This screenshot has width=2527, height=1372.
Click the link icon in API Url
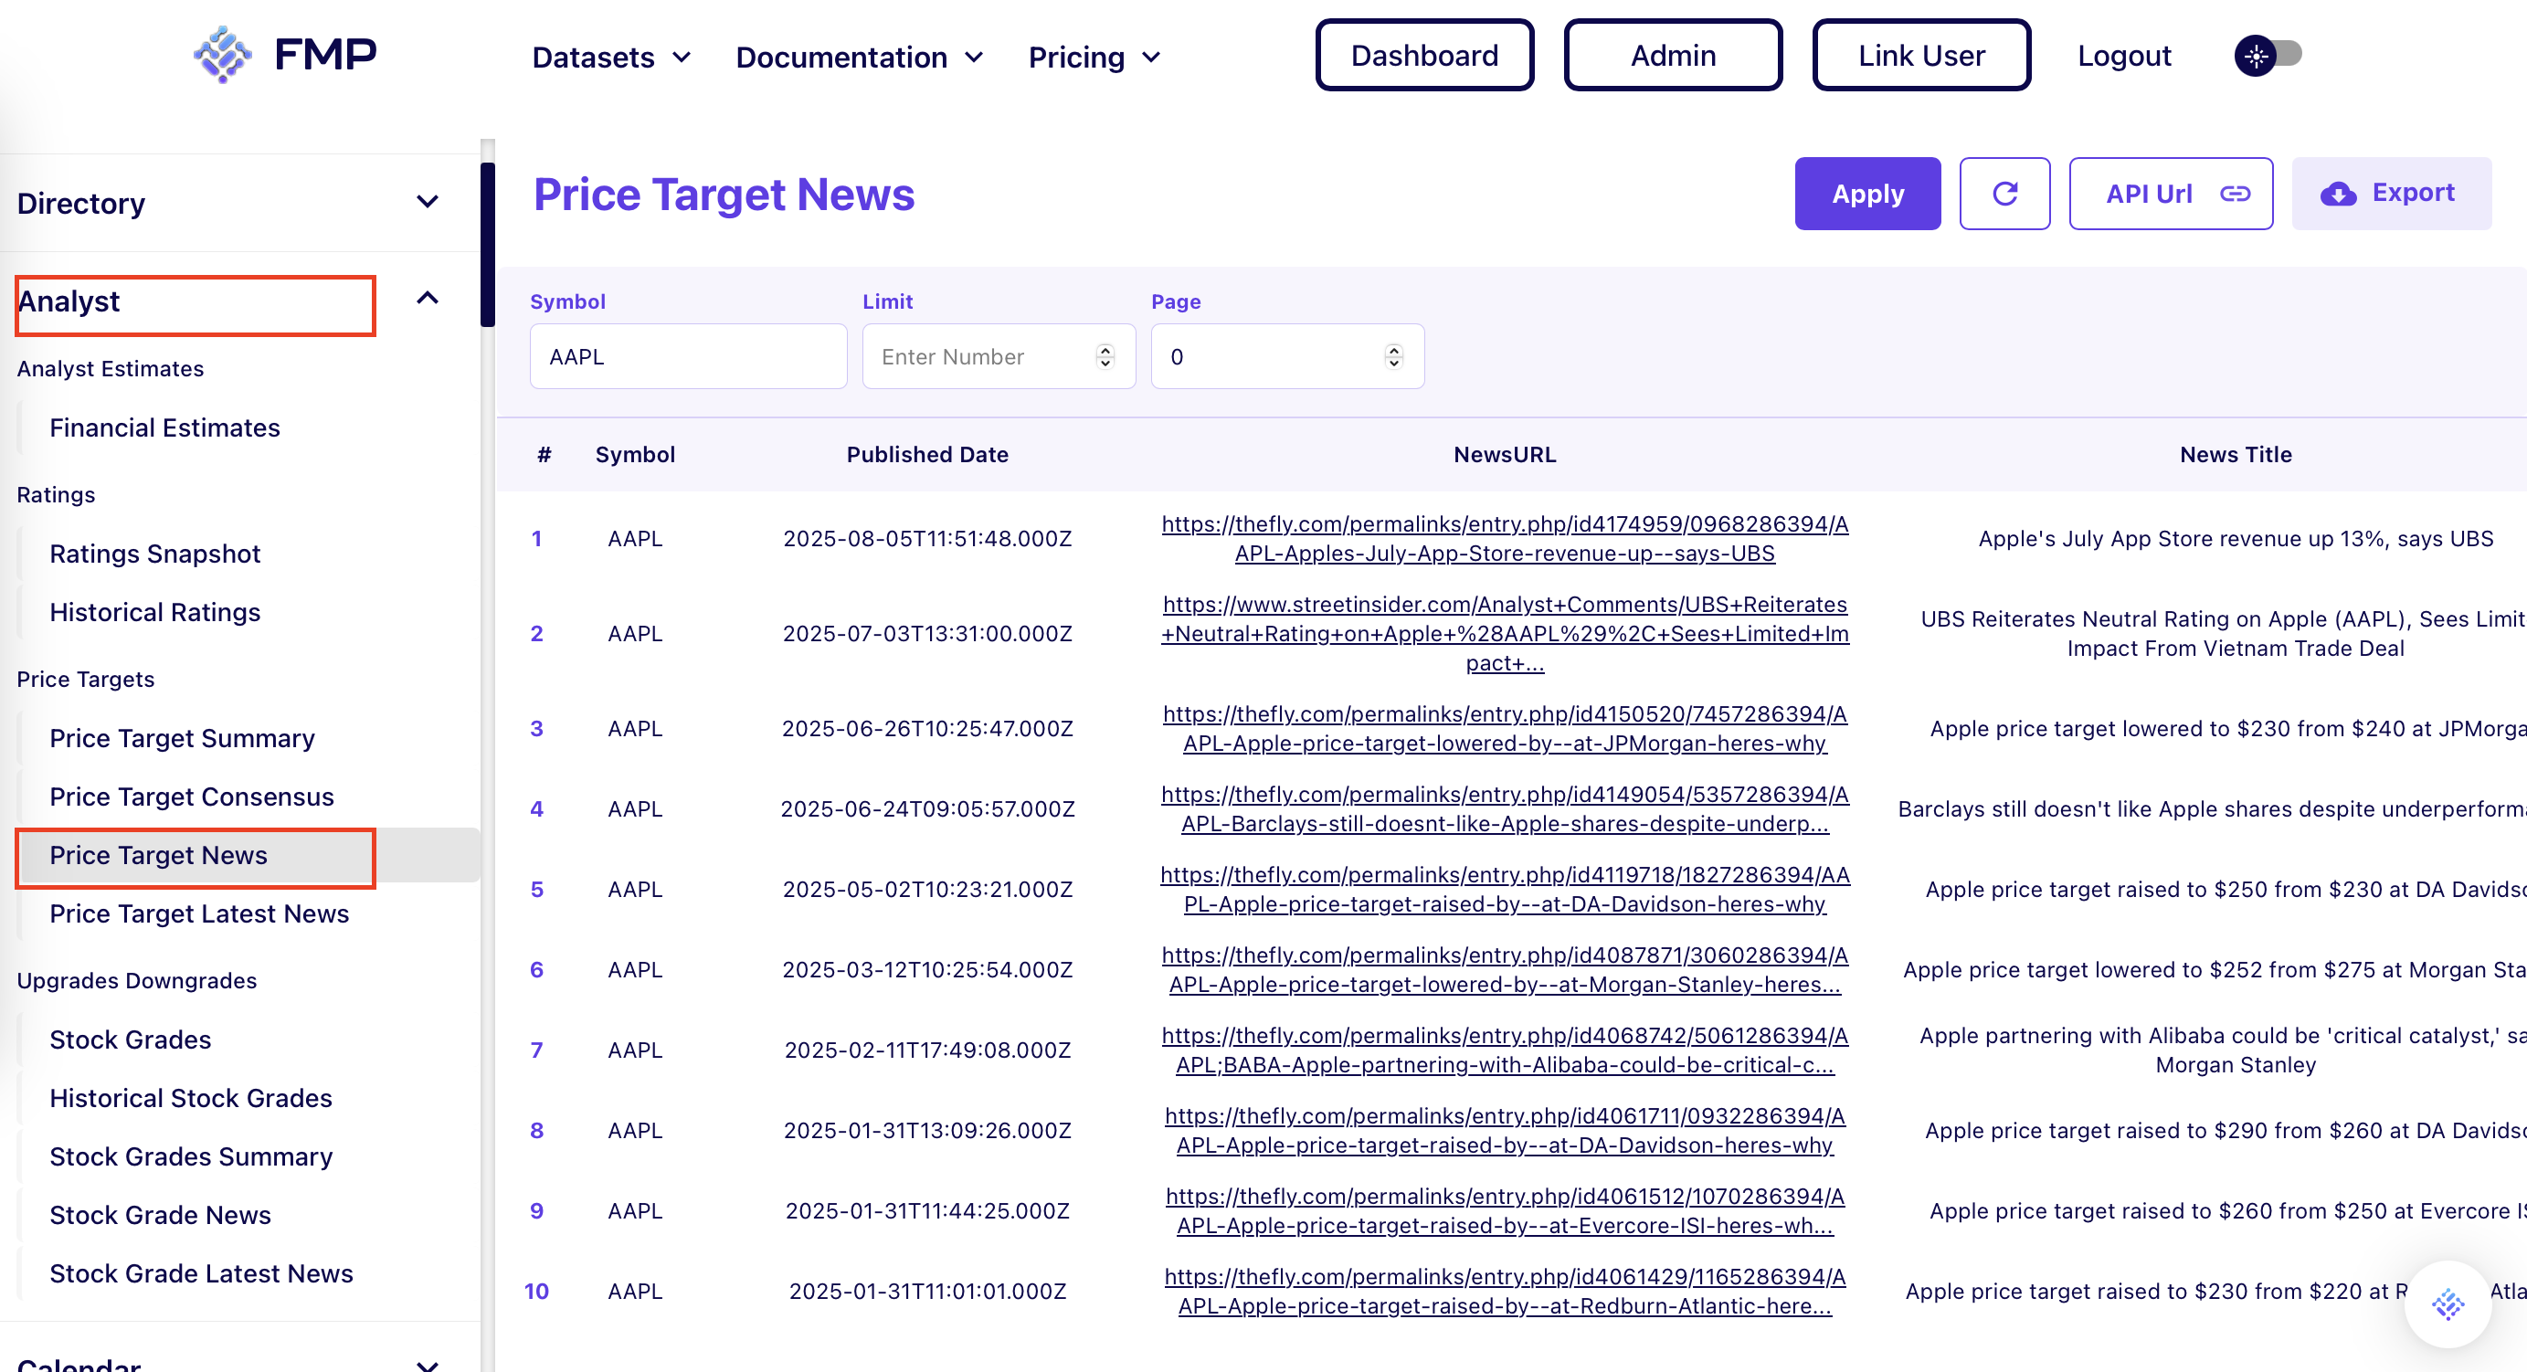[2235, 194]
